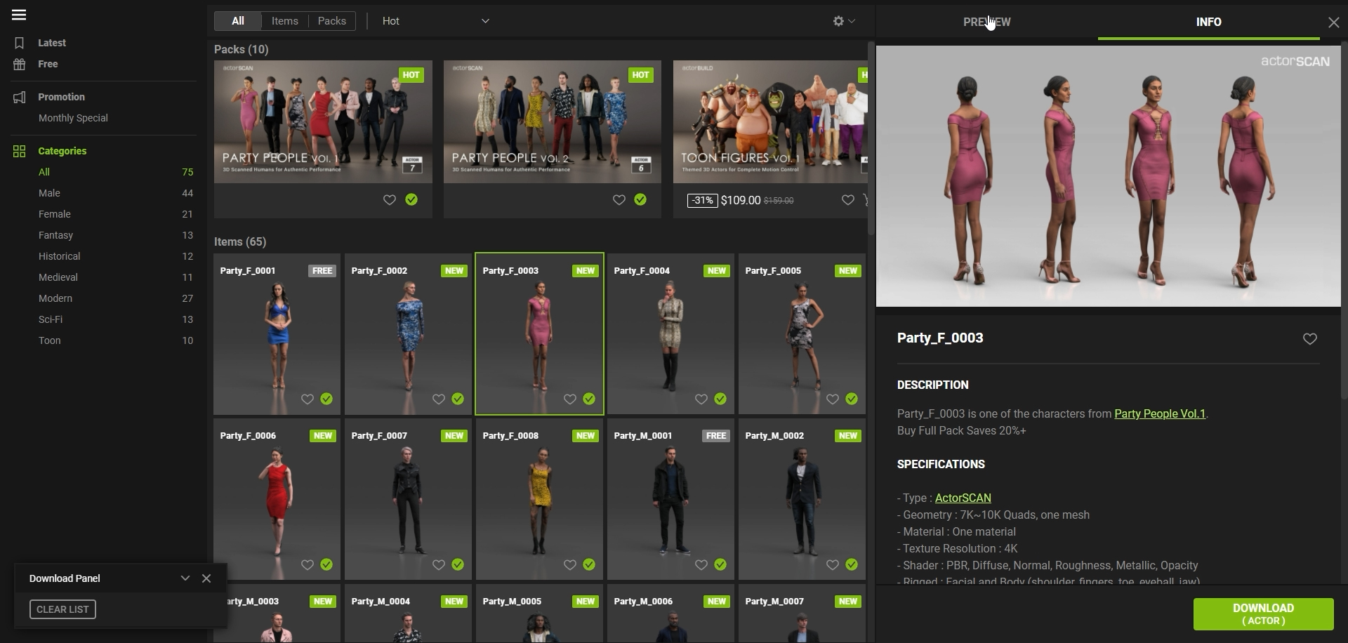This screenshot has height=643, width=1348.
Task: Click the content list vertical scrollbar
Action: (871, 138)
